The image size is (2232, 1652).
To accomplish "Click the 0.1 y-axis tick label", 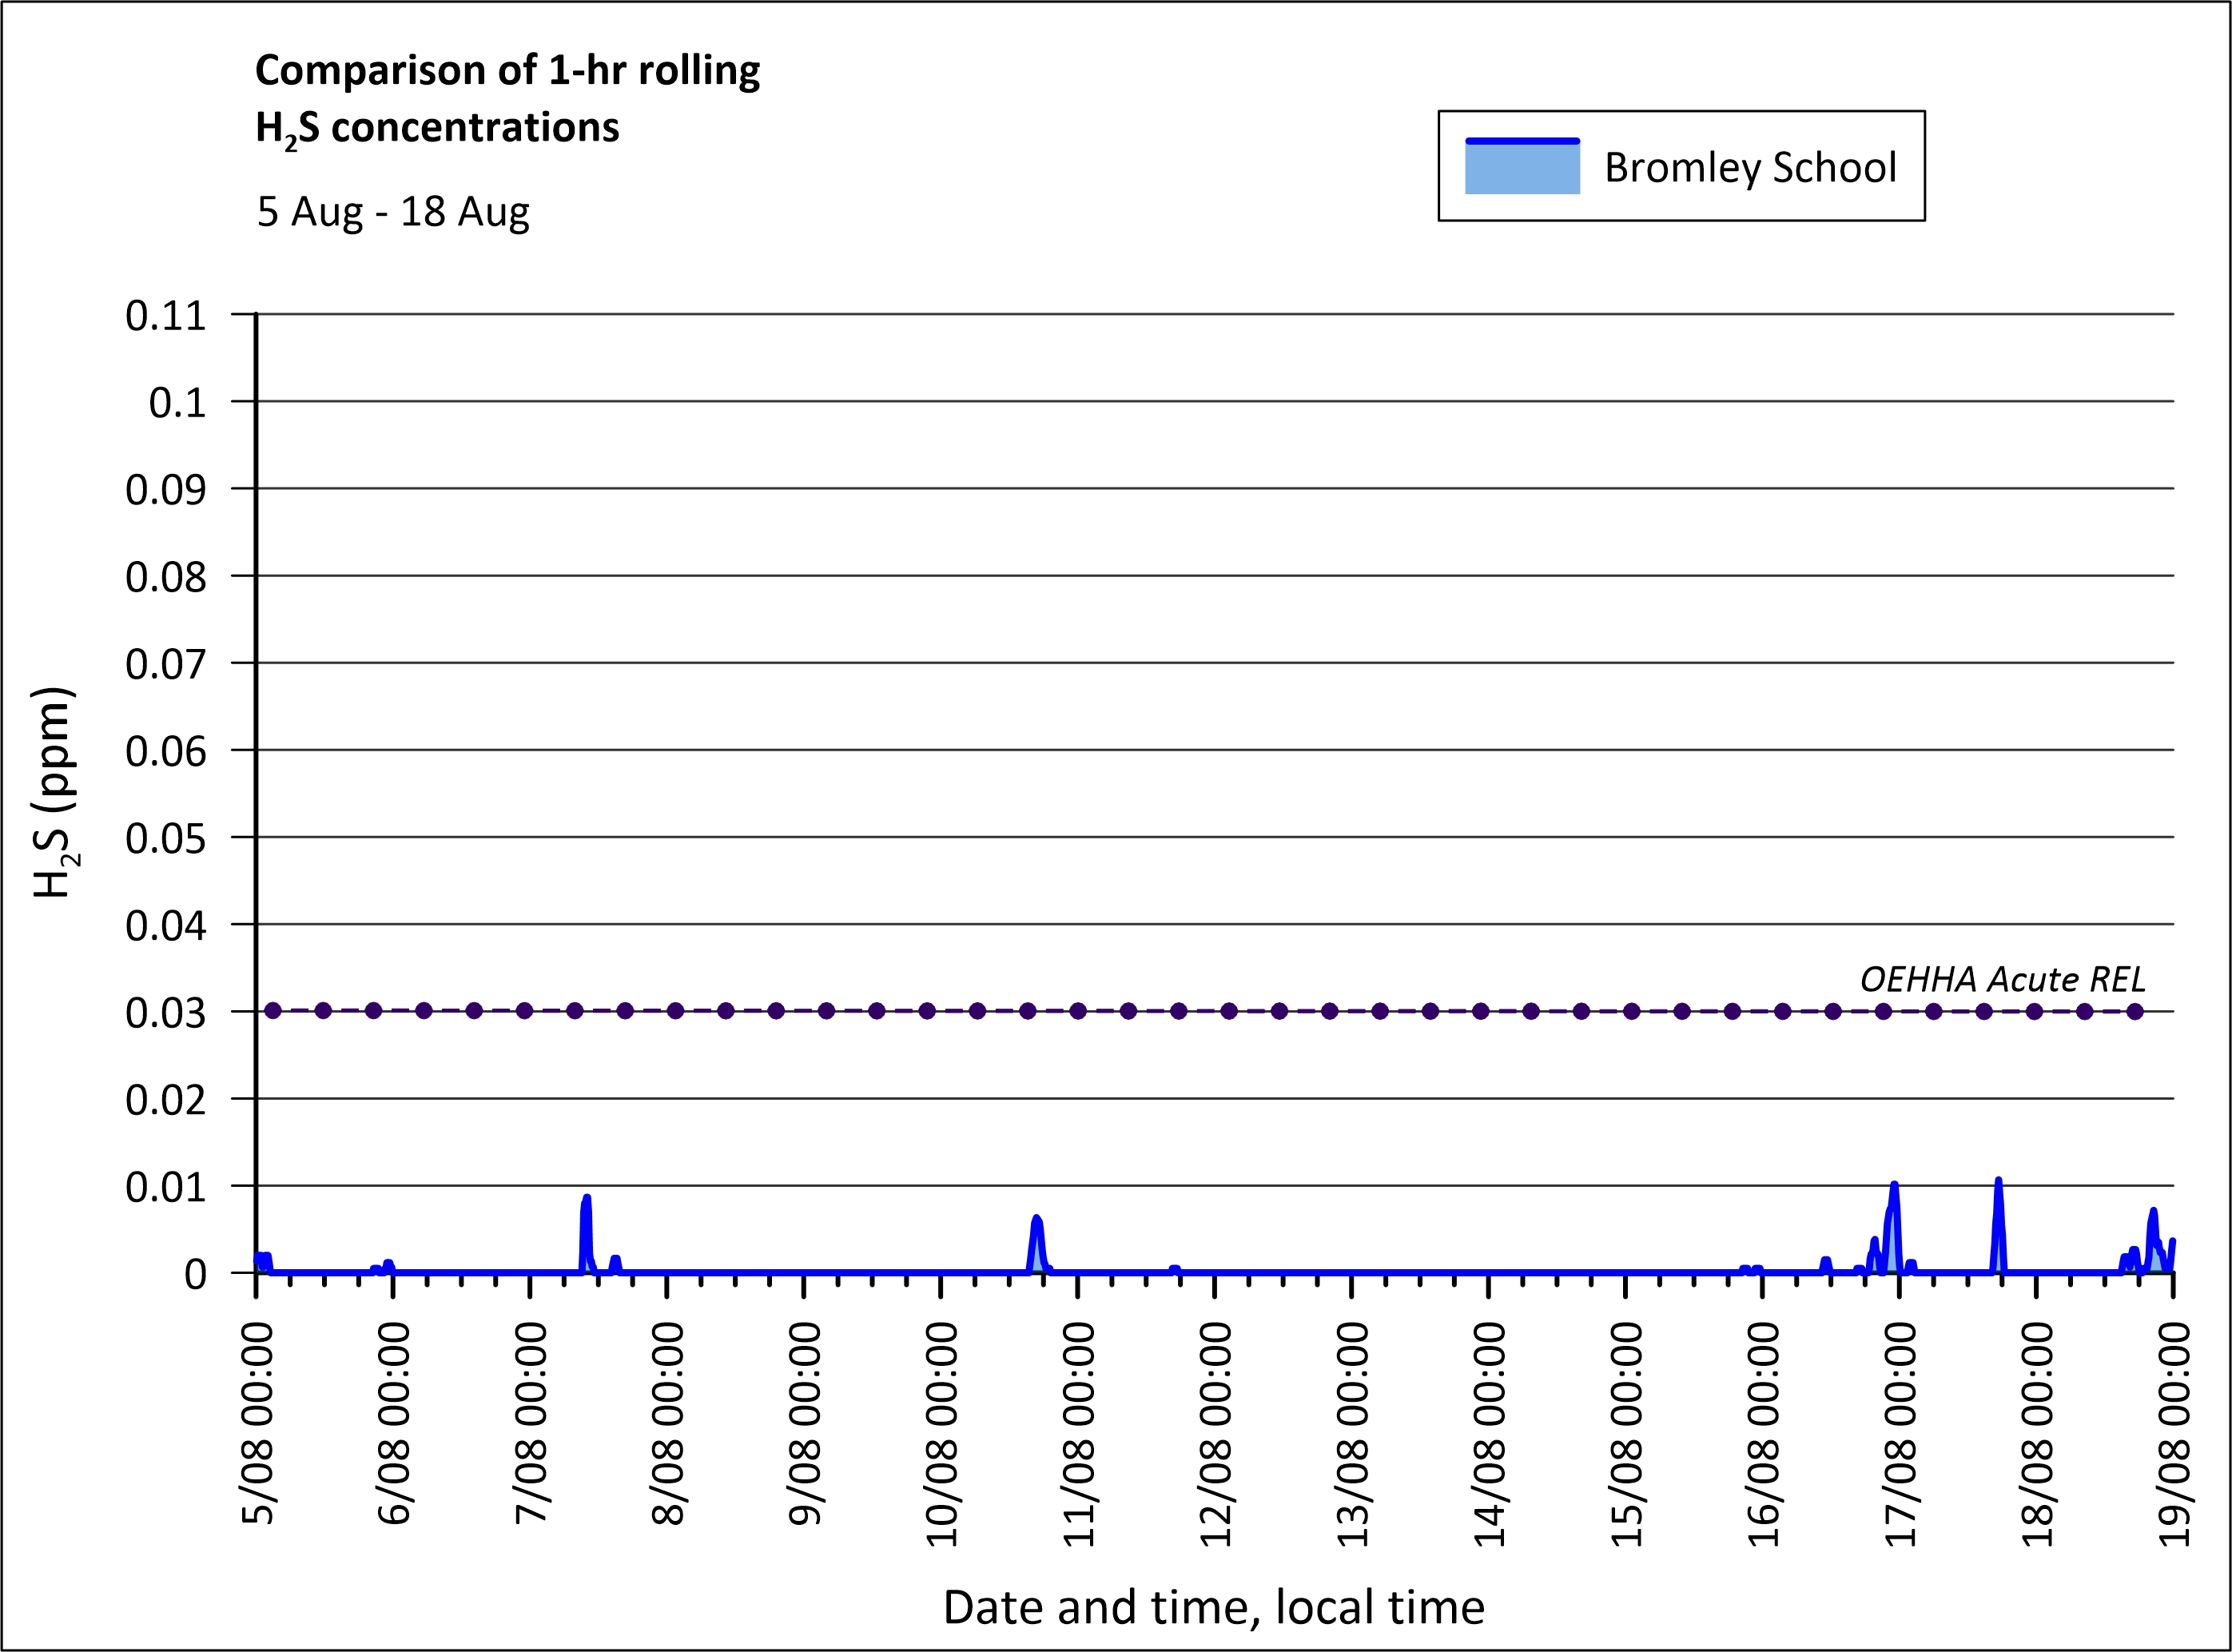I will (177, 403).
